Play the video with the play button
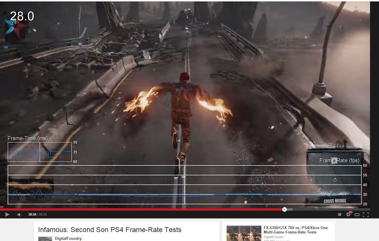 coord(8,214)
